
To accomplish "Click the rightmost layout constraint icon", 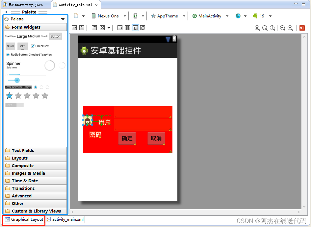I will pyautogui.click(x=143, y=28).
